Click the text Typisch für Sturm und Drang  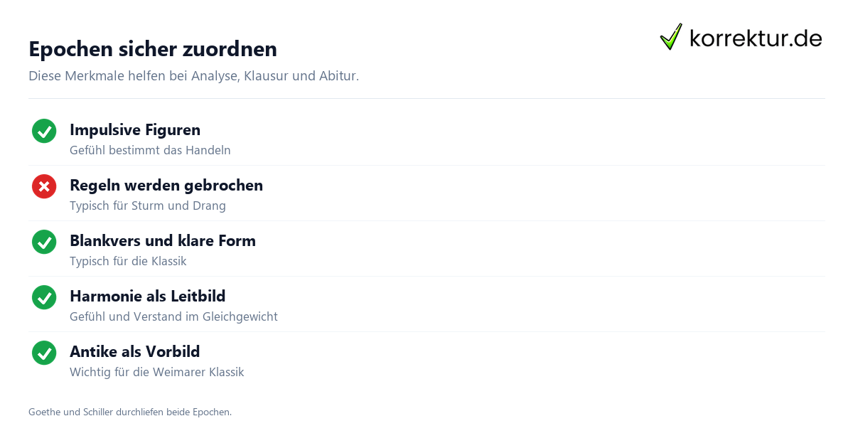[148, 206]
